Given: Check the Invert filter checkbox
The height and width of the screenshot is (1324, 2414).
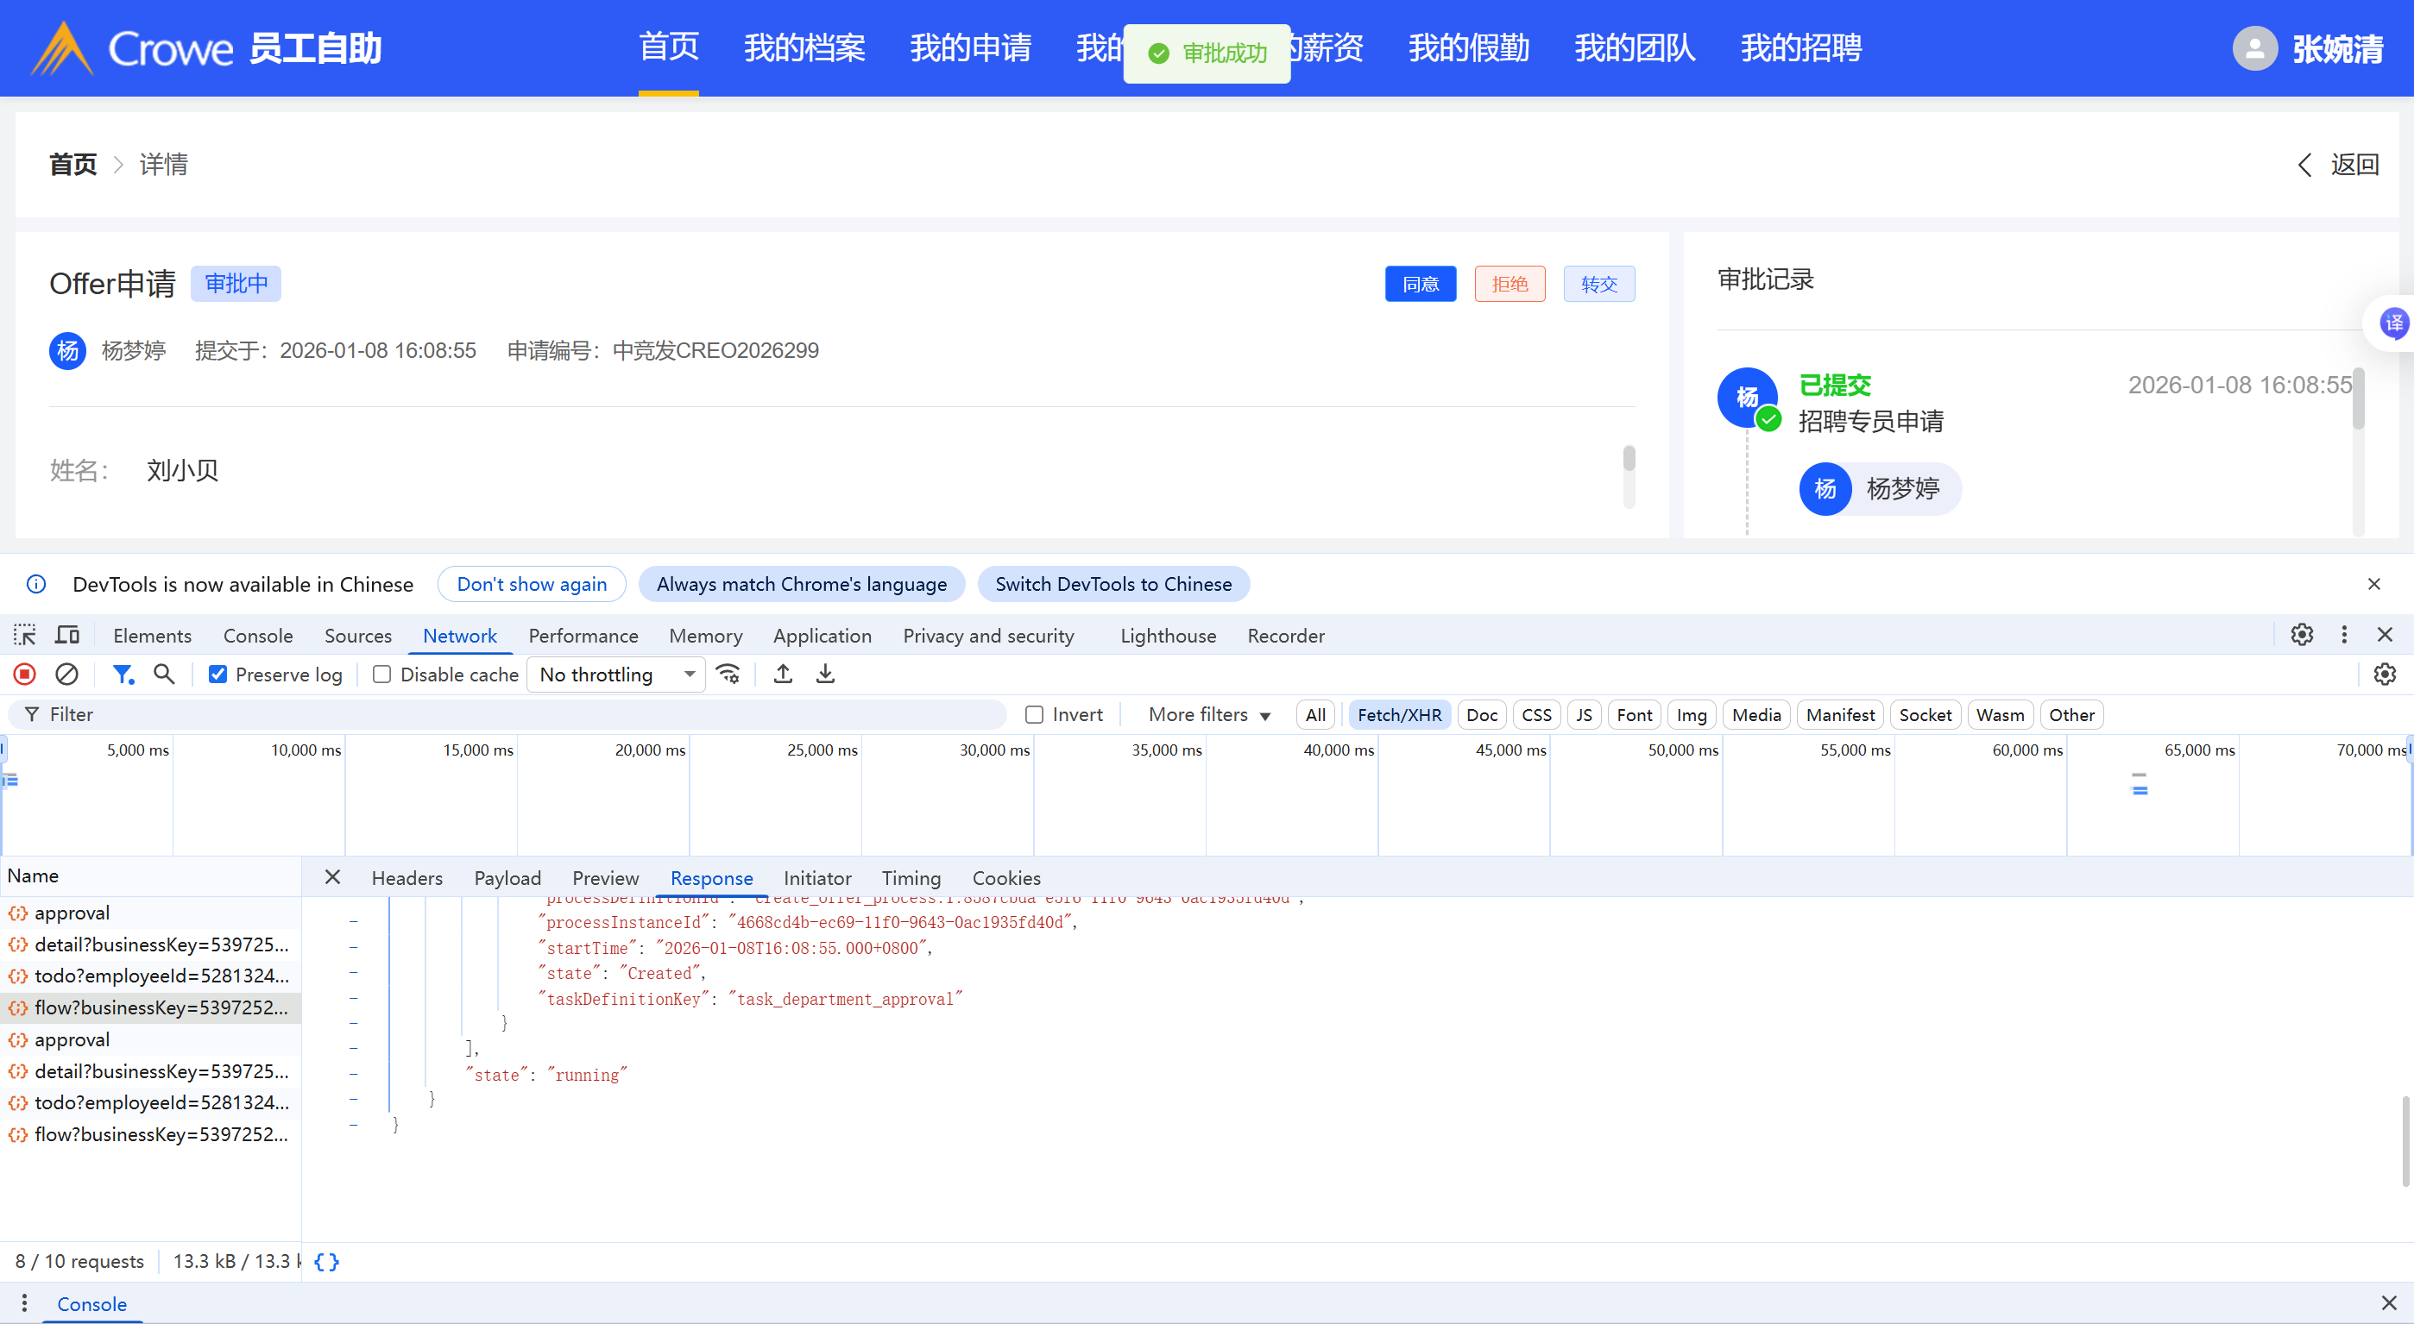Looking at the screenshot, I should point(1034,714).
